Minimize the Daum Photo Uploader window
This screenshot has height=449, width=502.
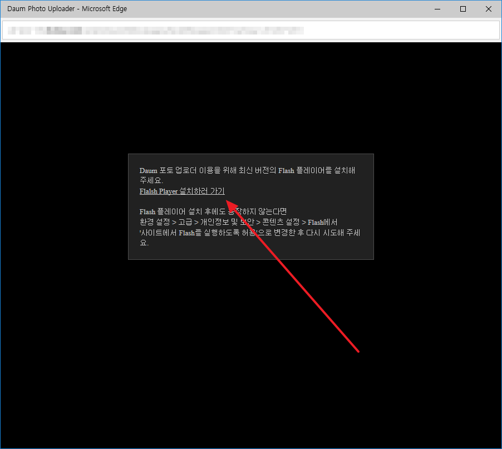click(x=437, y=9)
